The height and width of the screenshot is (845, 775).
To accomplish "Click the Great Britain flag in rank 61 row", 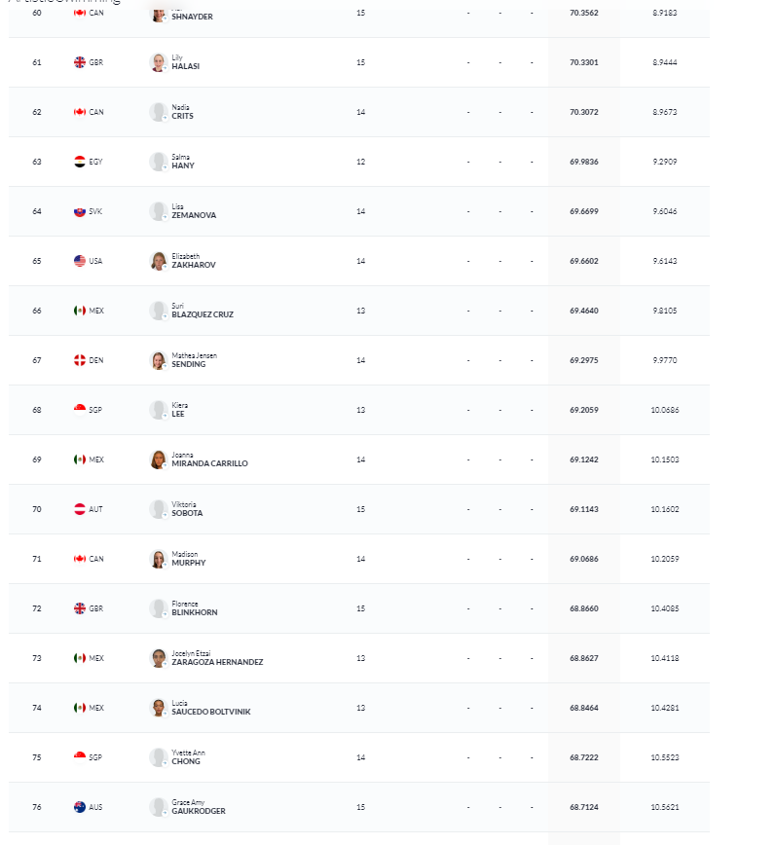I will point(80,62).
